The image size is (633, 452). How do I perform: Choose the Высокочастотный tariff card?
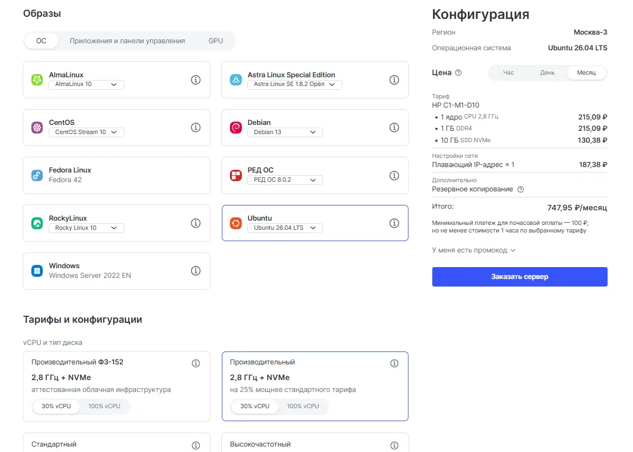point(315,442)
